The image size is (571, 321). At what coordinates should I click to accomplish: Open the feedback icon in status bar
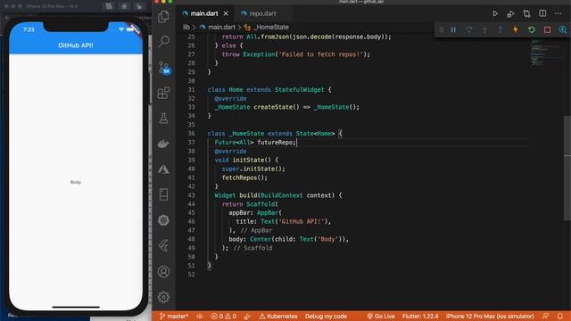pyautogui.click(x=545, y=317)
